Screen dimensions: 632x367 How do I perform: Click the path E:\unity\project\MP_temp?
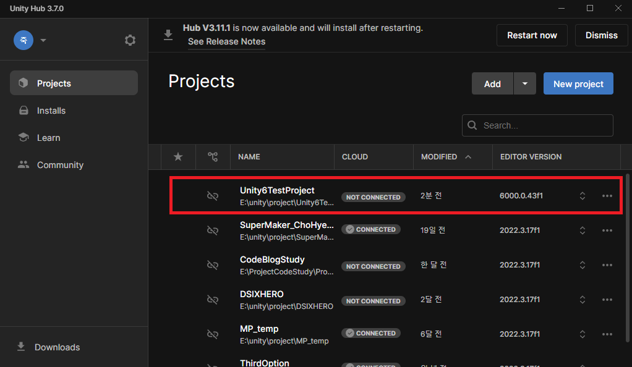click(284, 341)
